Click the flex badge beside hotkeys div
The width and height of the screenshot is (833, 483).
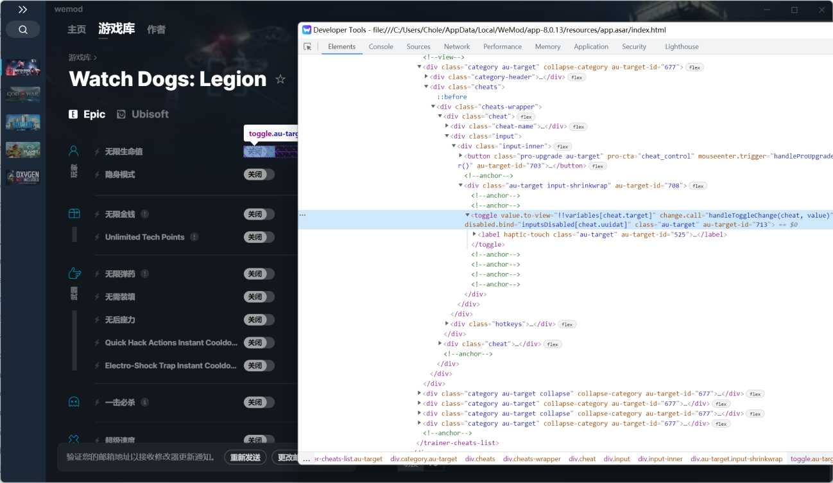[x=567, y=324]
